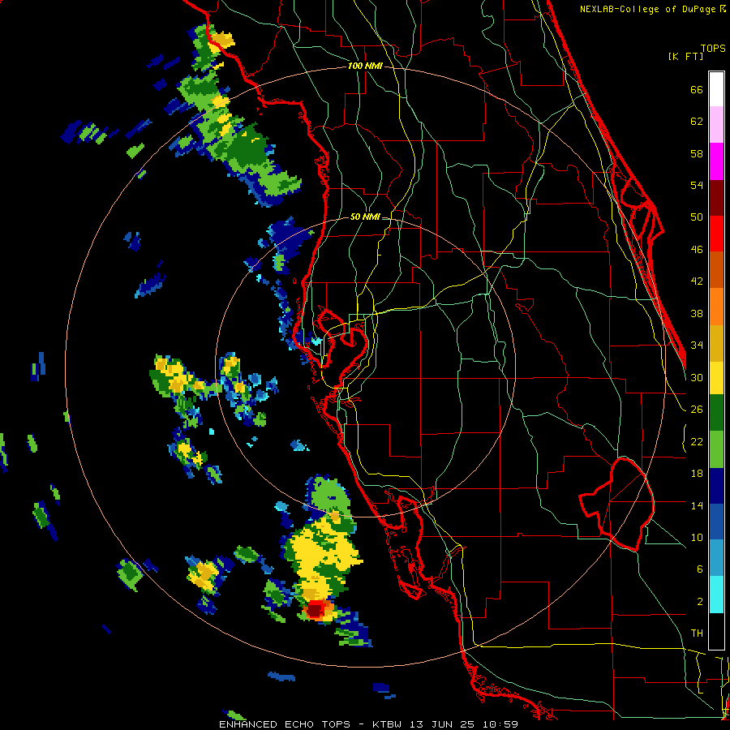The height and width of the screenshot is (730, 730).
Task: Select the 10 value on the legend
Action: pyautogui.click(x=697, y=537)
